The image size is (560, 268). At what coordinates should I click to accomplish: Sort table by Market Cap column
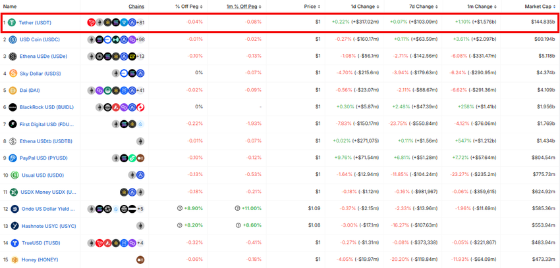click(x=539, y=7)
